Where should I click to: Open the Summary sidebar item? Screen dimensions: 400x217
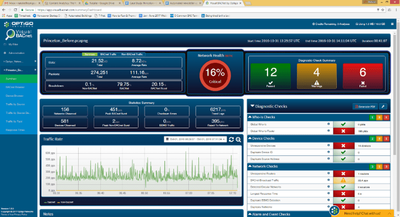19,78
